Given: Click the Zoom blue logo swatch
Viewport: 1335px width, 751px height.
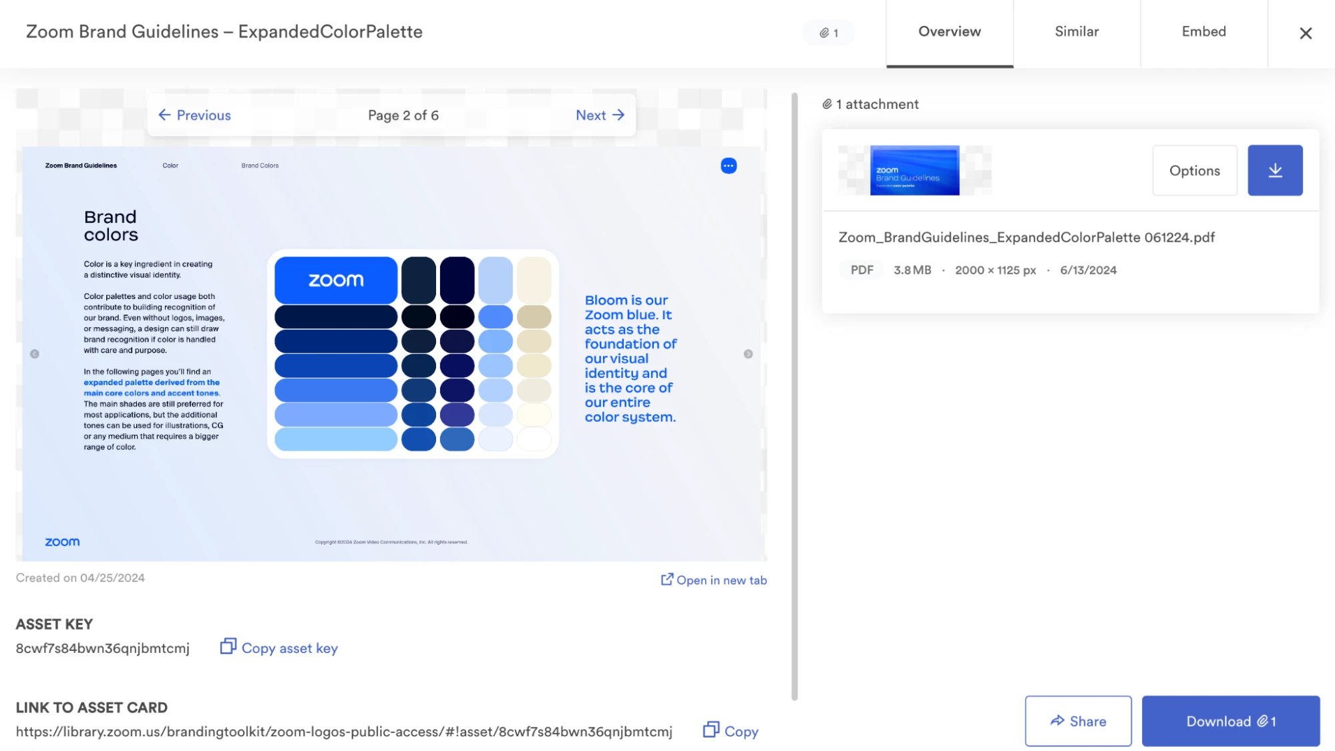Looking at the screenshot, I should point(336,280).
